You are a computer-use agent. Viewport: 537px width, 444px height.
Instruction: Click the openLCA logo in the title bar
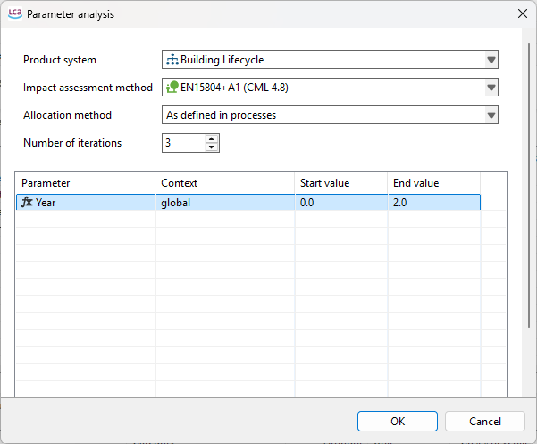14,14
